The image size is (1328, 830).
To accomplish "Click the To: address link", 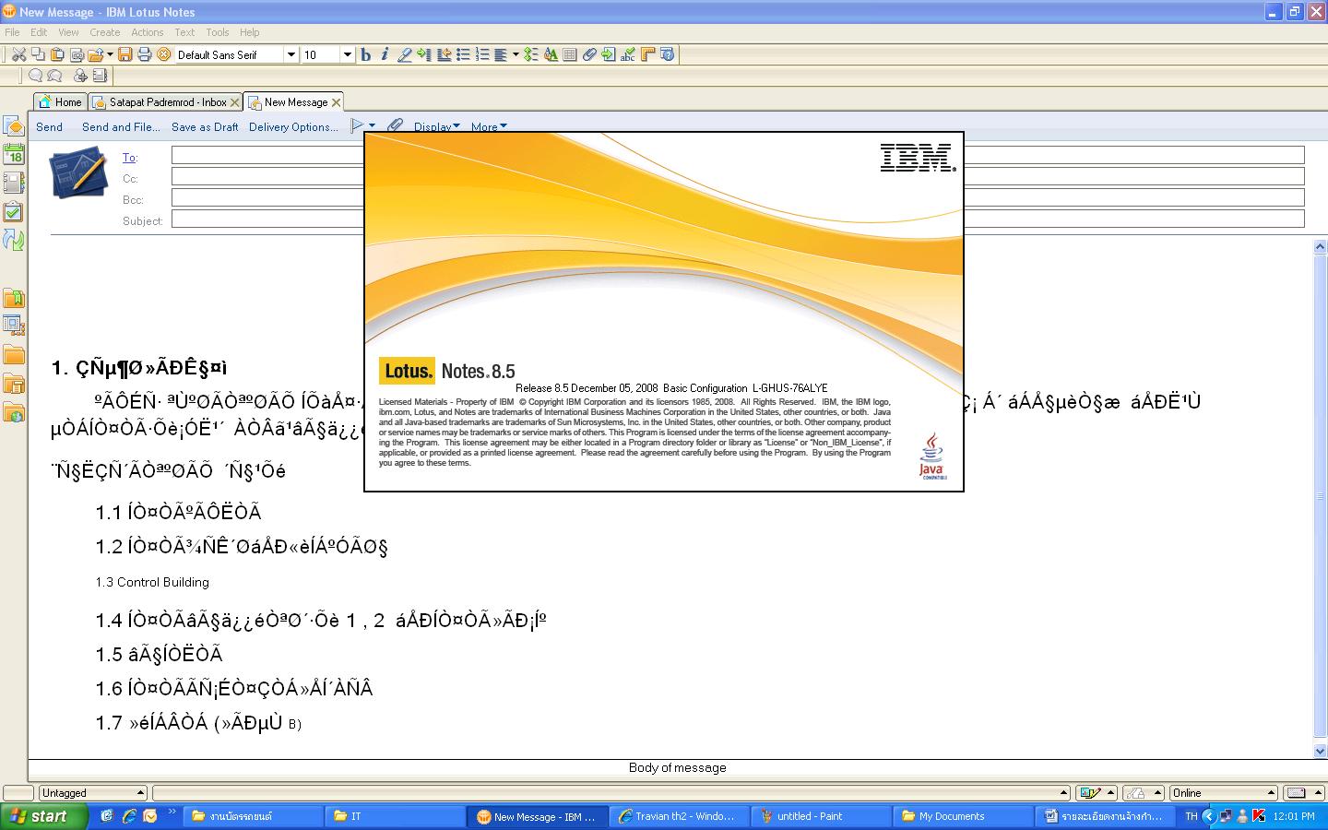I will tap(130, 158).
